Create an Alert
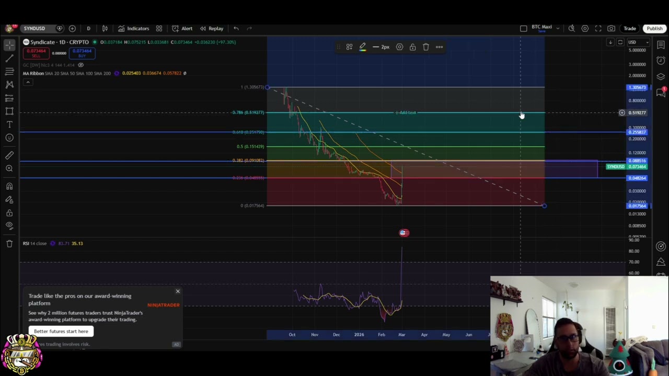The height and width of the screenshot is (376, 669). 182,28
